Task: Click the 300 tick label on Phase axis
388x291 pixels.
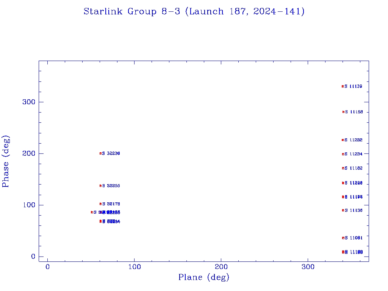Action: (x=29, y=102)
